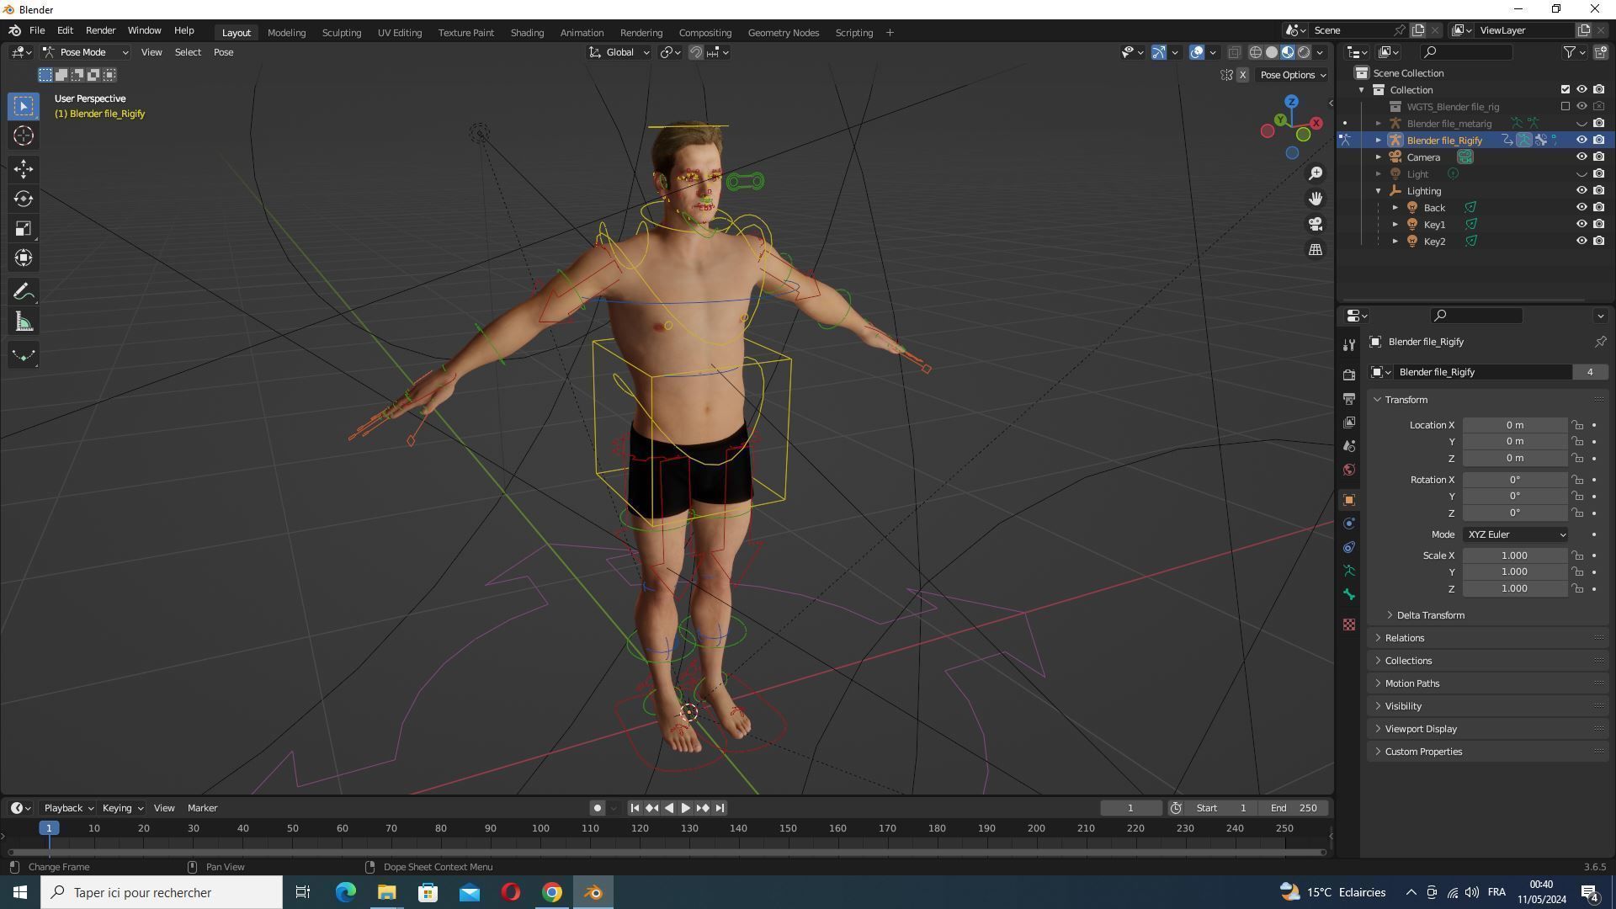Open the Render menu
This screenshot has height=909, width=1616.
coord(100,30)
